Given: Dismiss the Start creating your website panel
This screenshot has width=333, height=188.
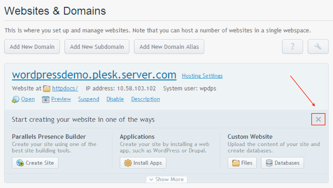Looking at the screenshot, I should (x=318, y=119).
